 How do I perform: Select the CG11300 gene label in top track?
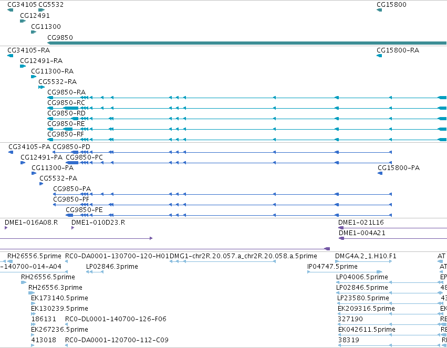(x=46, y=27)
